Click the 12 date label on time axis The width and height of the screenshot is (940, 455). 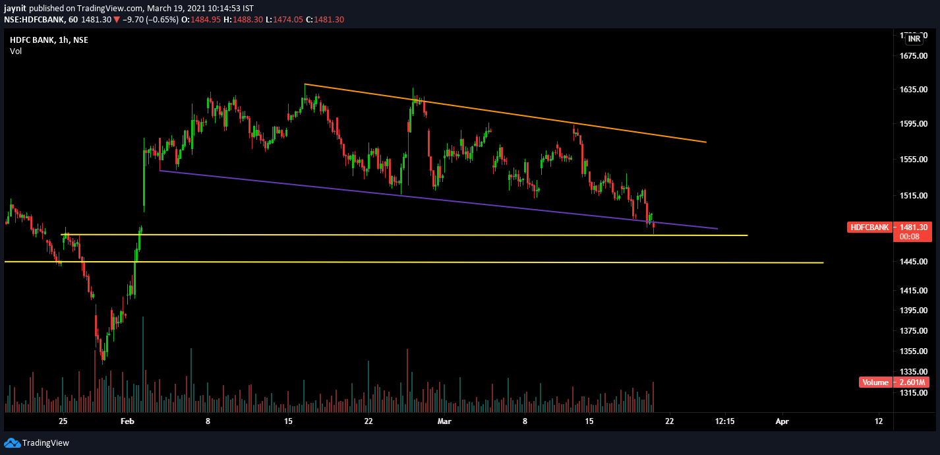coord(879,421)
